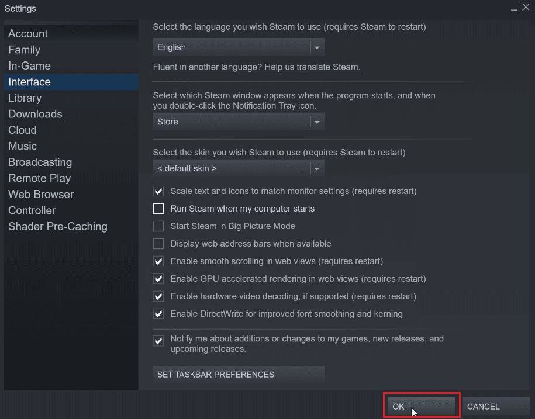Open Shader Pre-Caching settings
The height and width of the screenshot is (419, 535).
[x=57, y=226]
